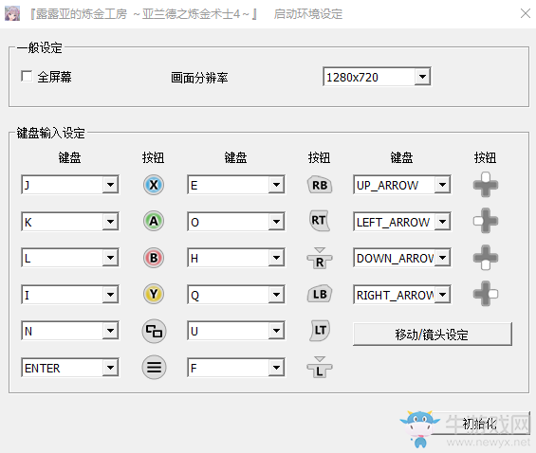Screen dimensions: 536x453
Task: Click the LB bumper icon
Action: 320,294
